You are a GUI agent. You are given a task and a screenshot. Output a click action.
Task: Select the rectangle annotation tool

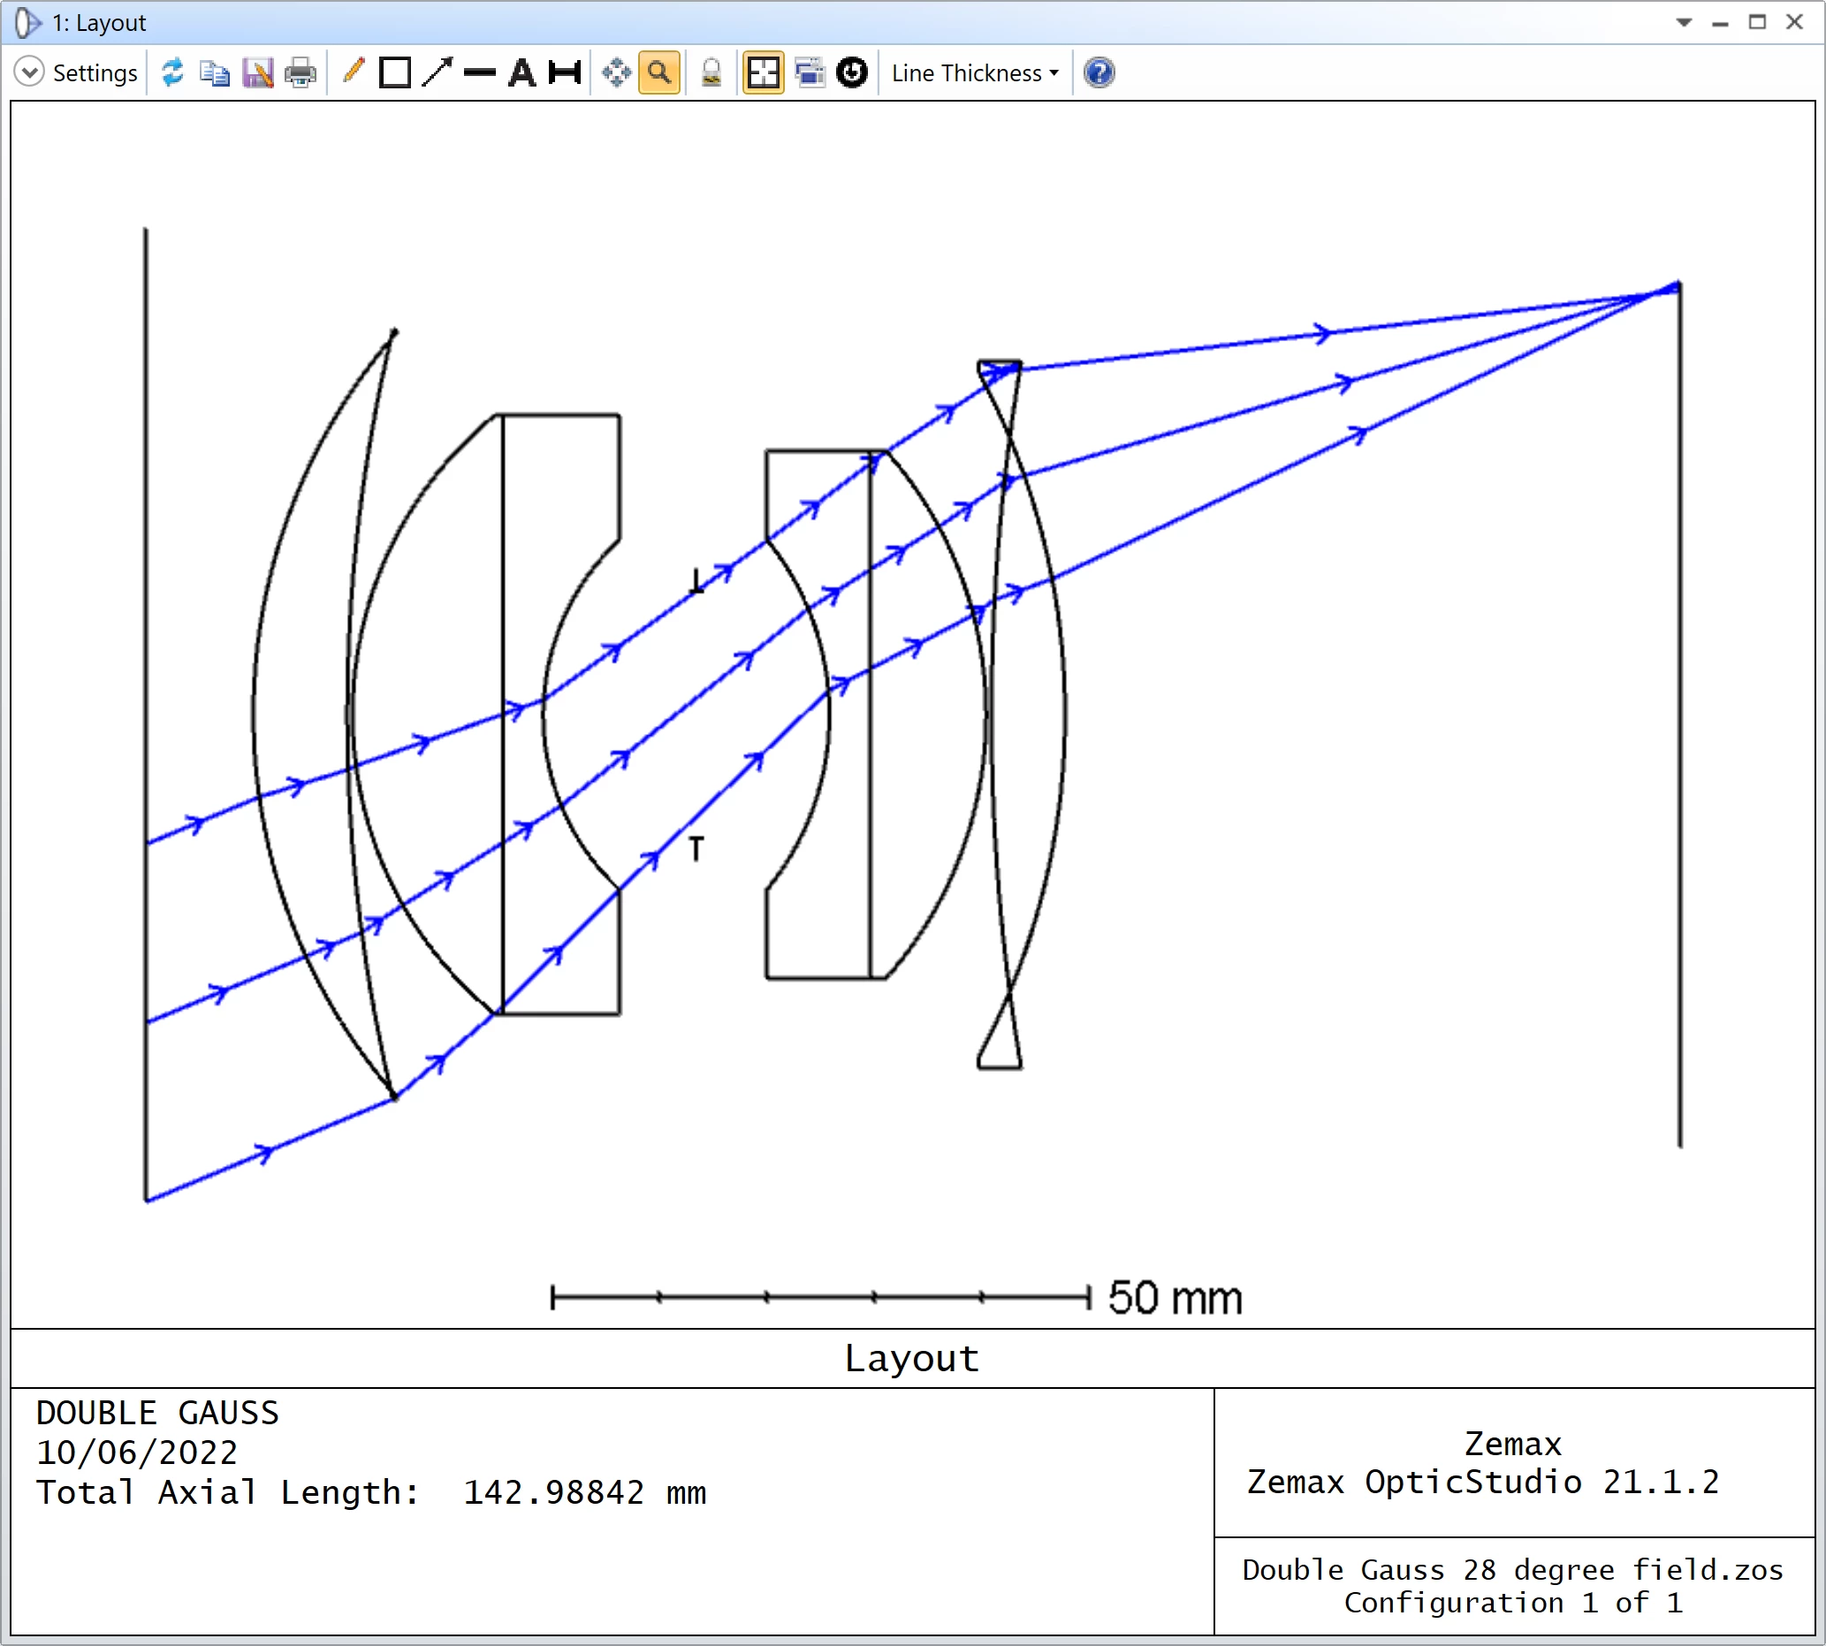point(395,72)
